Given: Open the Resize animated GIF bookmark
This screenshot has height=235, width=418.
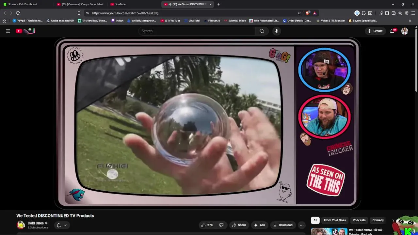Looking at the screenshot, I should 60,21.
